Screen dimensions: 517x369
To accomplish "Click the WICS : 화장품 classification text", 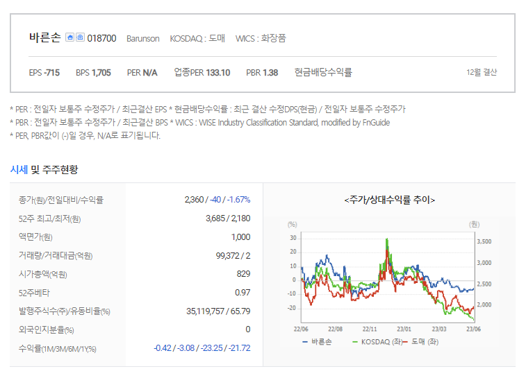I will pyautogui.click(x=261, y=38).
